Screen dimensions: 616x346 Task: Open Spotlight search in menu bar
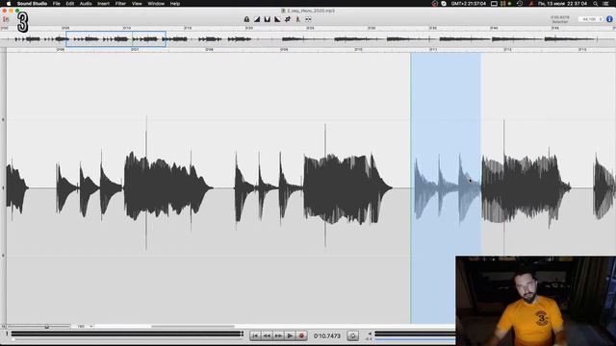(596, 4)
